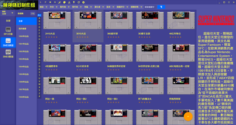Open the color palette theme icon
This screenshot has height=125, width=236.
(x=64, y=2)
